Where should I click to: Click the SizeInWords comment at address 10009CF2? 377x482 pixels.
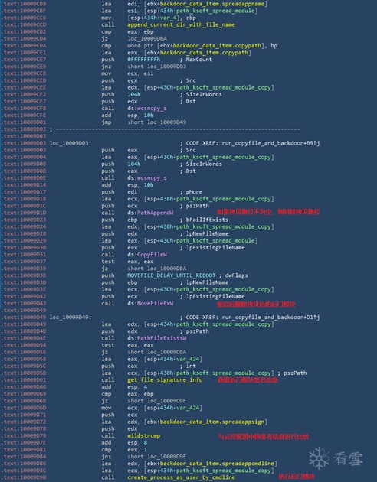[204, 94]
